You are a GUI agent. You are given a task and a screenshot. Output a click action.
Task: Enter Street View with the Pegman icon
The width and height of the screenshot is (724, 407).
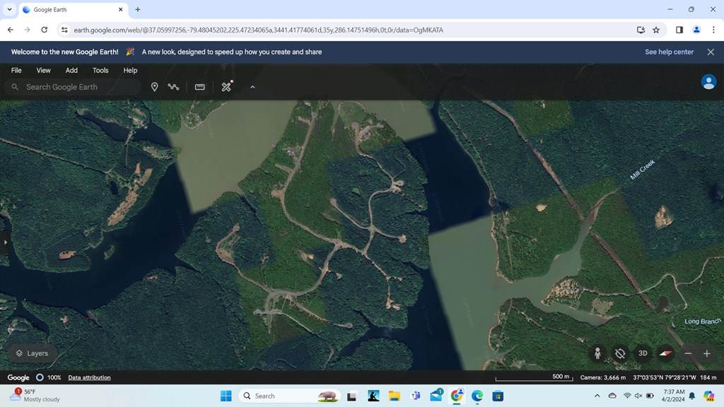(597, 353)
